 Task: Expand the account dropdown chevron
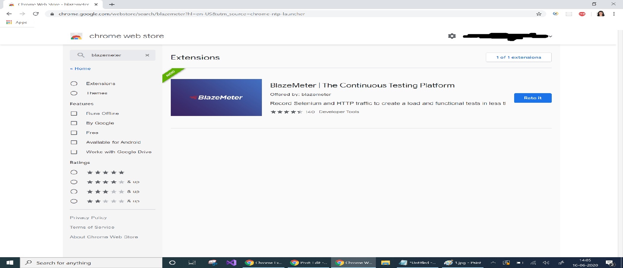pos(550,36)
